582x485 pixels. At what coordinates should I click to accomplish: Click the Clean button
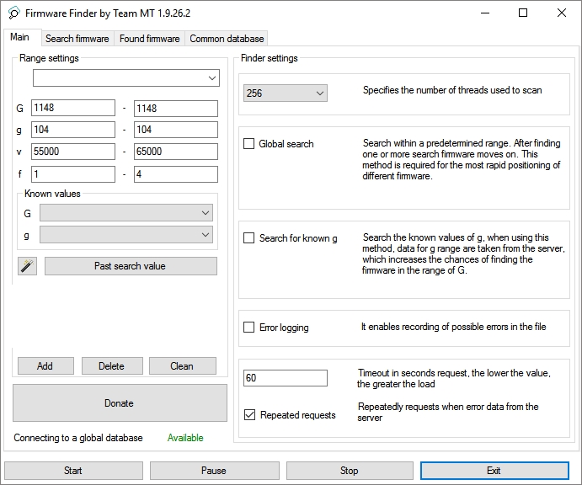(x=183, y=366)
